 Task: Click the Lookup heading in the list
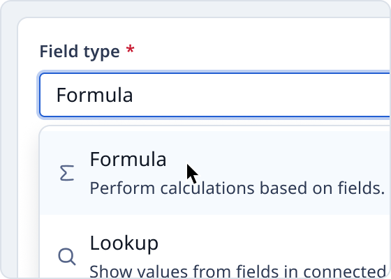coord(124,243)
